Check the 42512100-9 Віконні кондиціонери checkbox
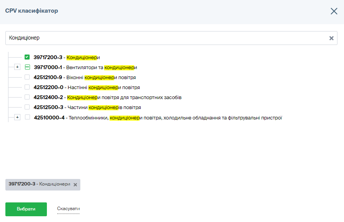This screenshot has width=344, height=222. [27, 77]
